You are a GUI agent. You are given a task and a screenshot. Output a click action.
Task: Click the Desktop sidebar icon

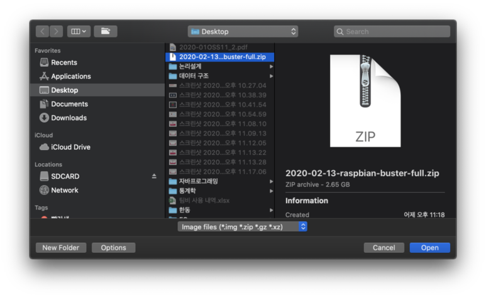[44, 90]
